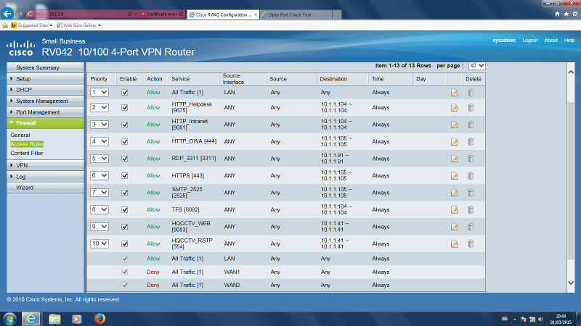Viewport: 581px width, 326px height.
Task: Open browser home page icon
Action: coord(557,14)
